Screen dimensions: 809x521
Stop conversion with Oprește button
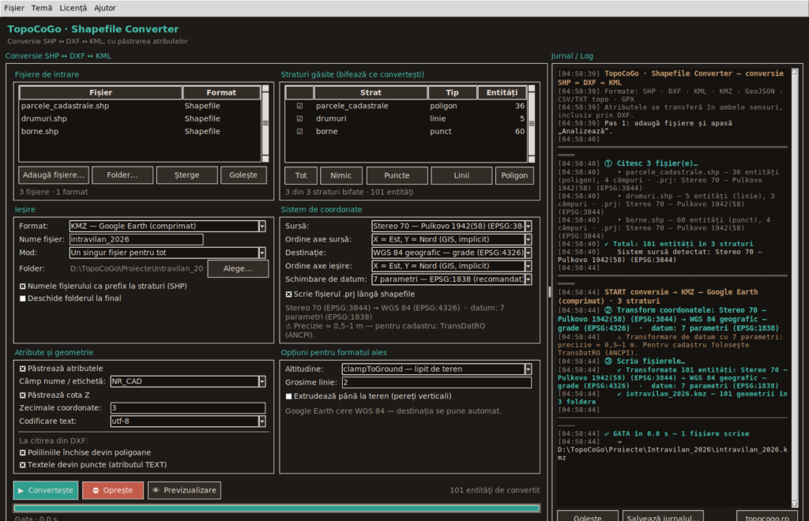(x=113, y=490)
